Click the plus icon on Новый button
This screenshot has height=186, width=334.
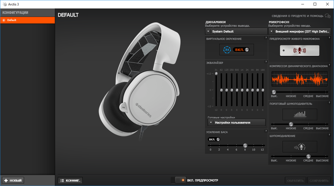pos(6,181)
